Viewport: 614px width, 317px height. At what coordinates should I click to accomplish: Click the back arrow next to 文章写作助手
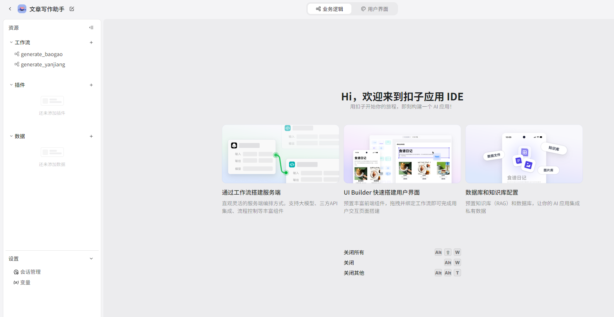[x=10, y=9]
